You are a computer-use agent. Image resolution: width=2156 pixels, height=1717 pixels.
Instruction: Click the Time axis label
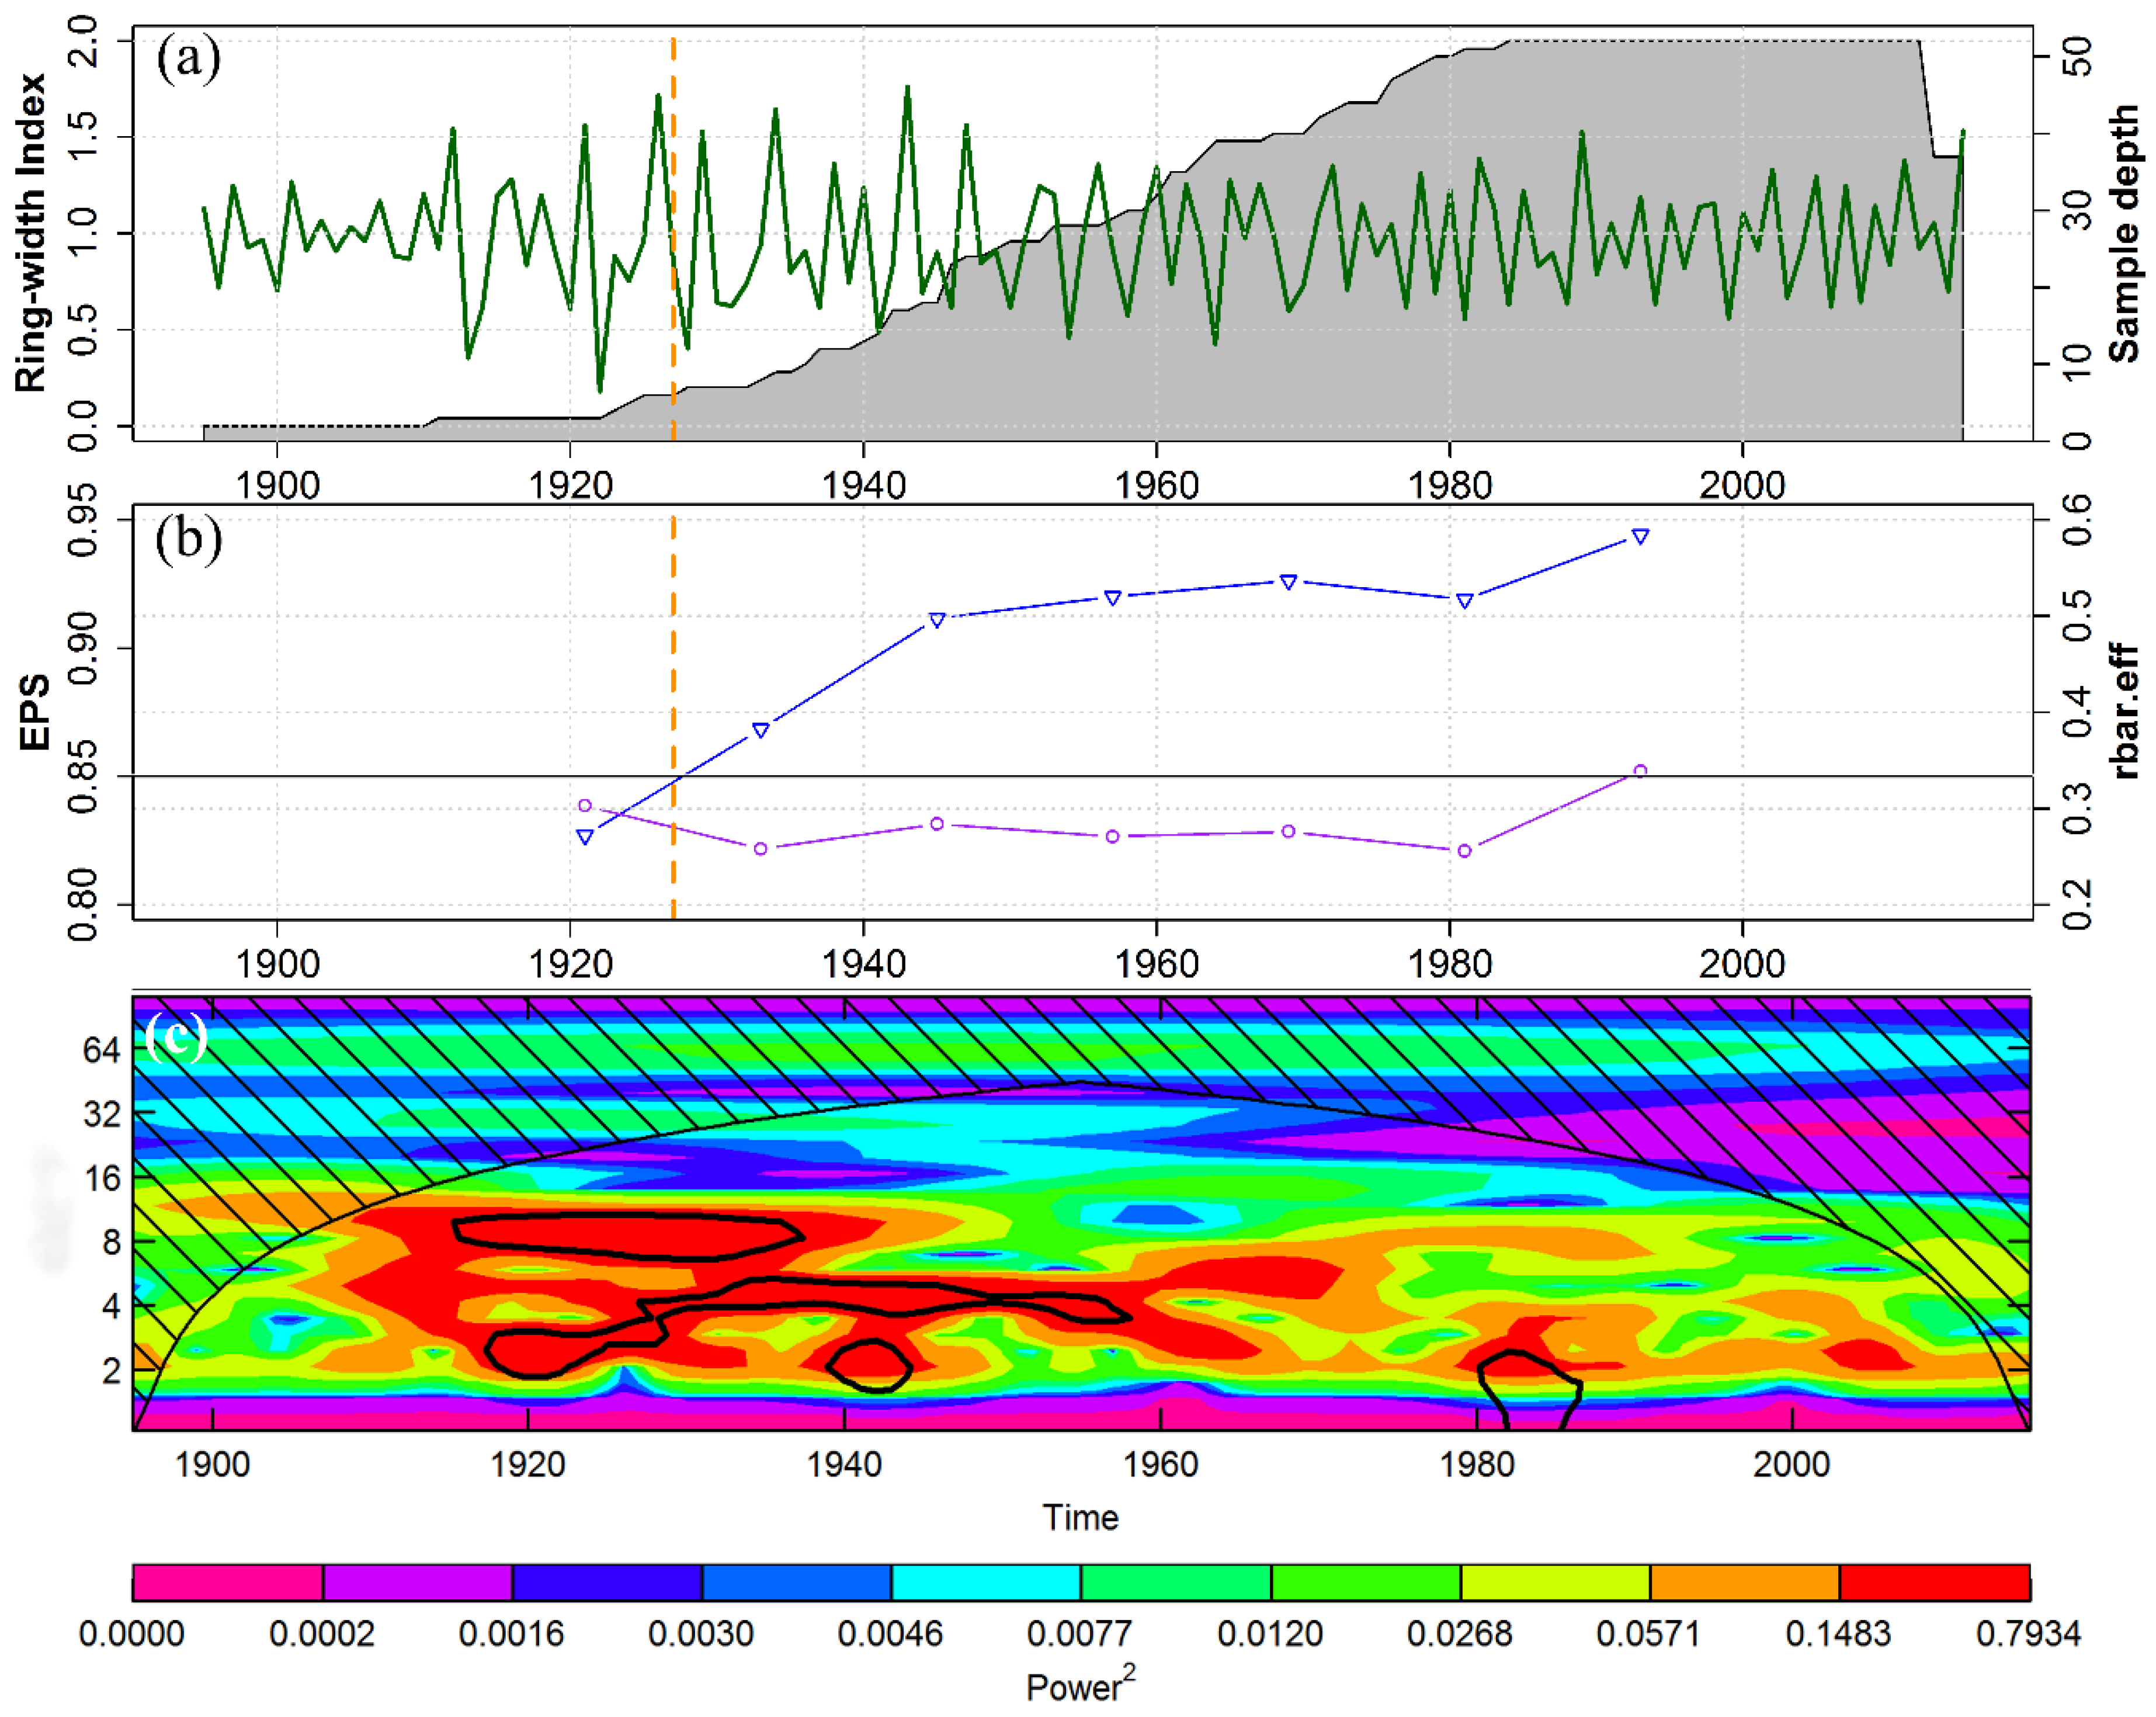click(1080, 1518)
